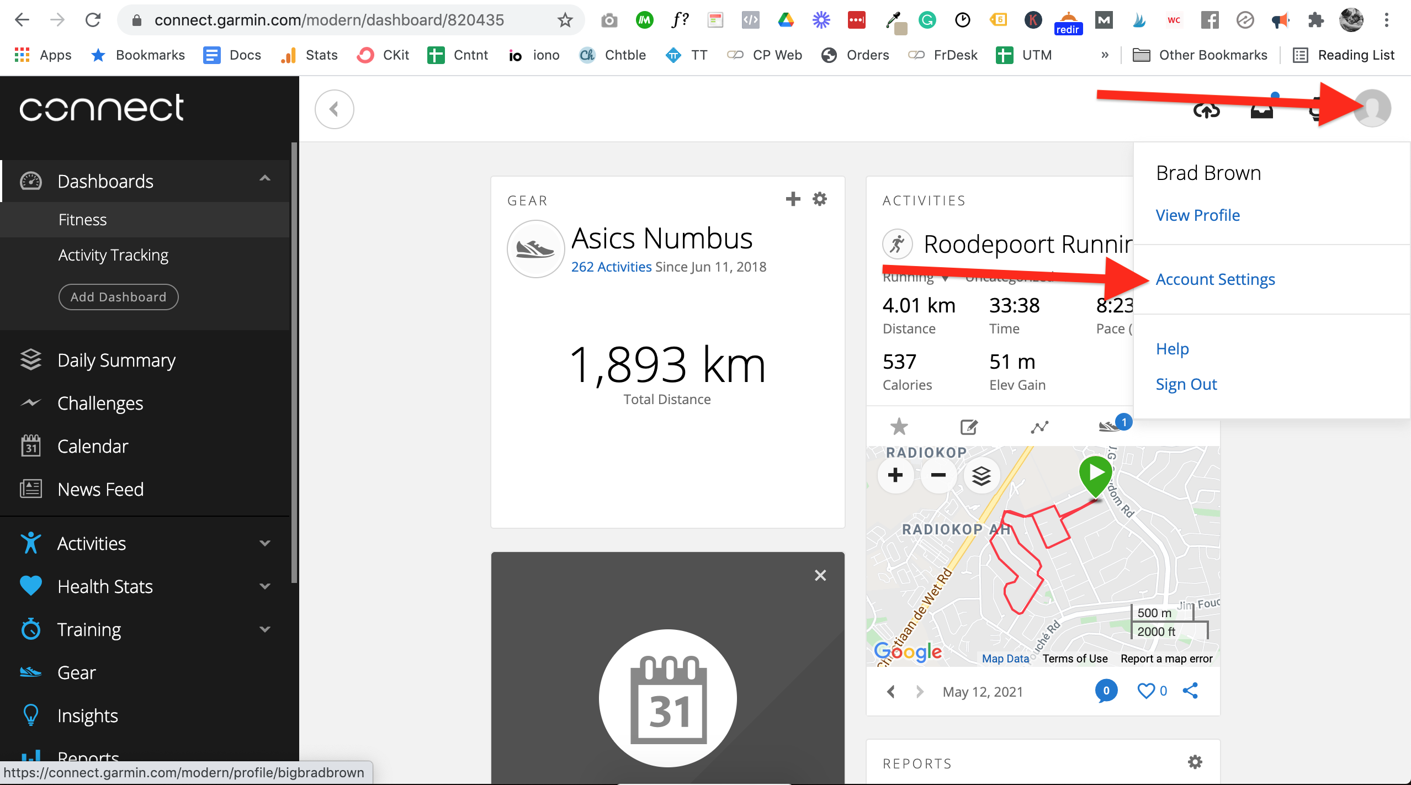Click the Gear widget settings cog

pos(820,199)
